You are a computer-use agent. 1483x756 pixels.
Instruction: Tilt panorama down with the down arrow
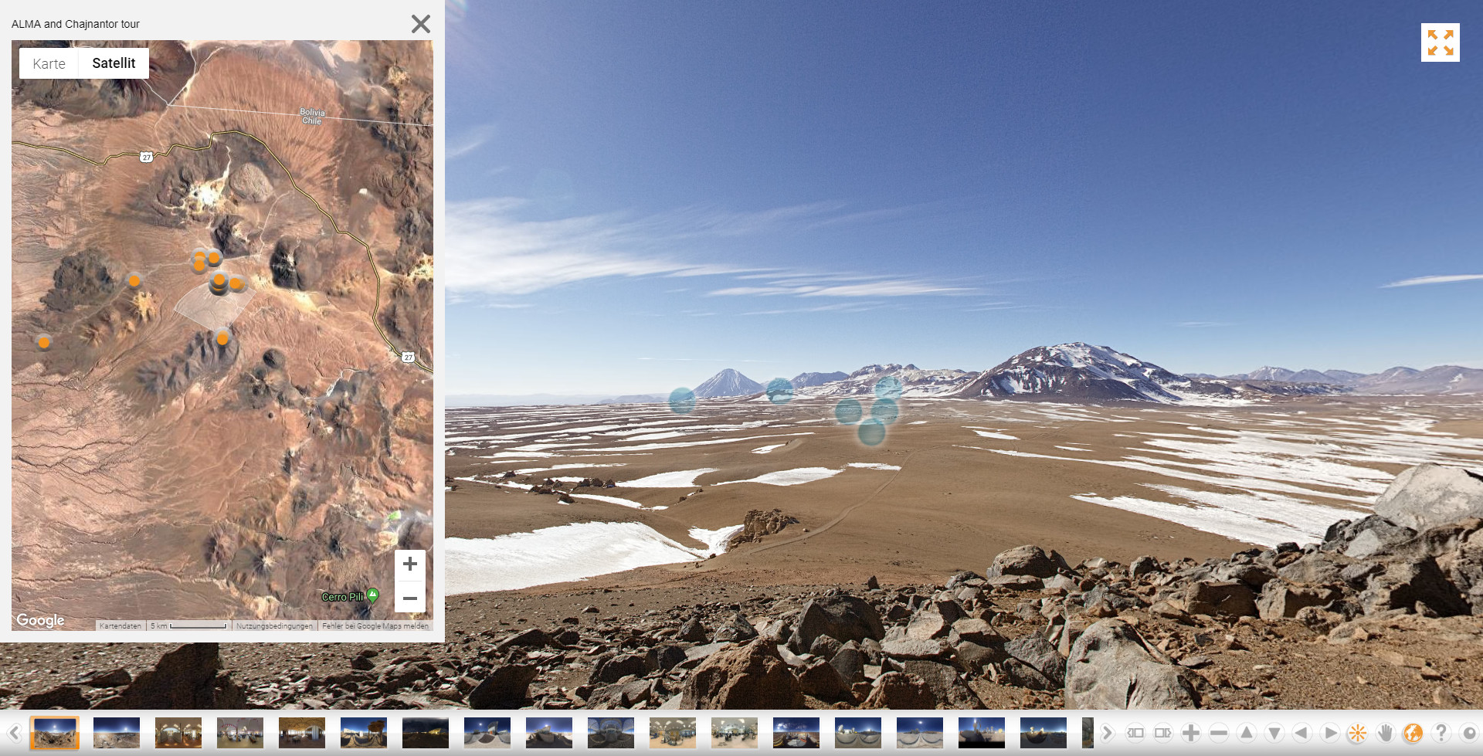(x=1274, y=733)
